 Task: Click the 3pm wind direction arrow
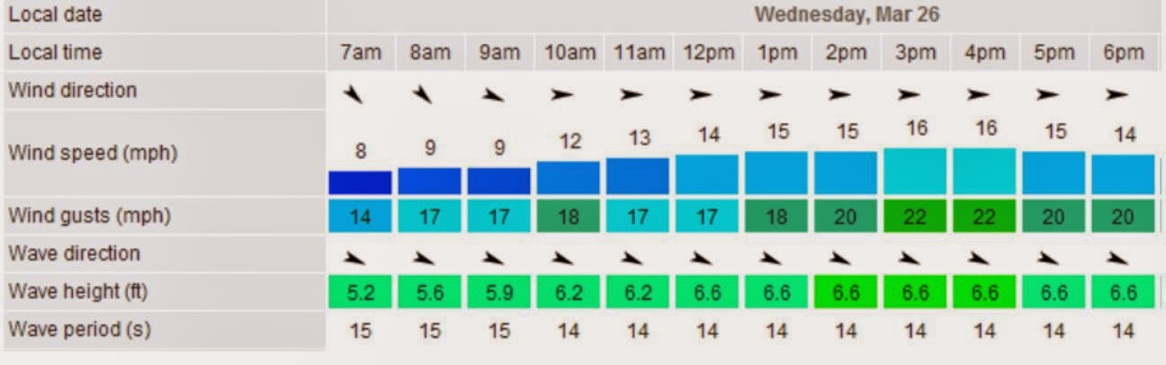click(909, 93)
